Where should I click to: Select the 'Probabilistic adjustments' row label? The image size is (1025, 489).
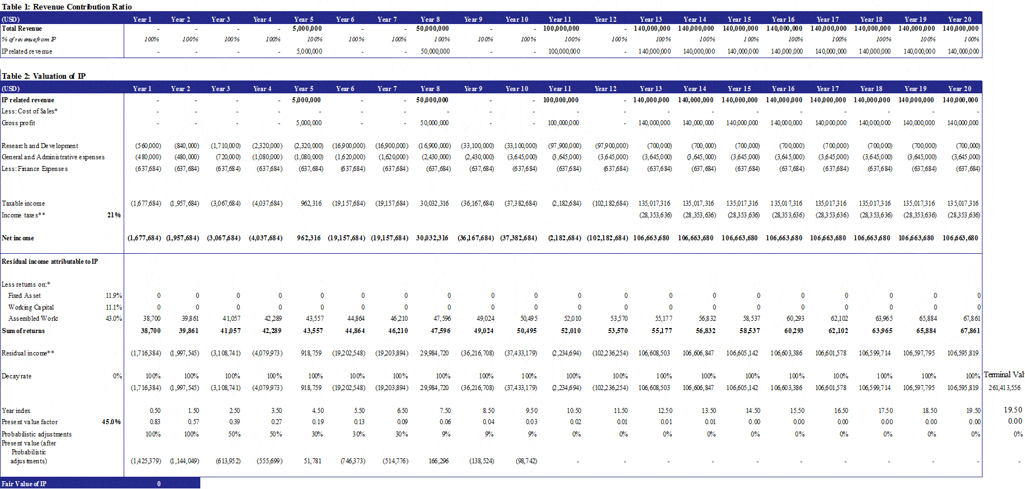pyautogui.click(x=37, y=434)
